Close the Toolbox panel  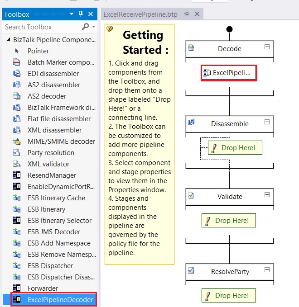[91, 14]
